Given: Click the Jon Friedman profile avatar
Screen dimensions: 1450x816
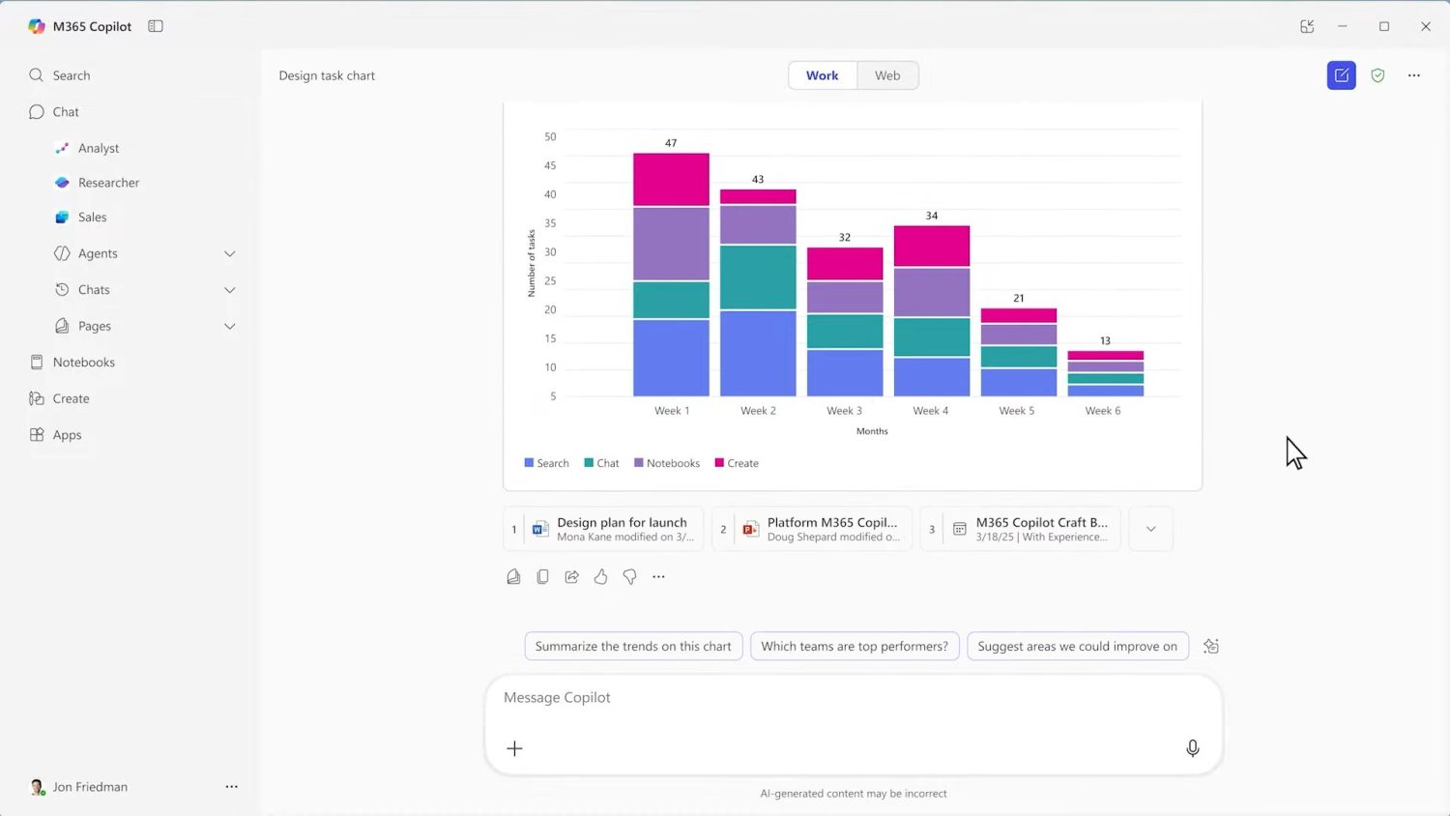Looking at the screenshot, I should (38, 787).
